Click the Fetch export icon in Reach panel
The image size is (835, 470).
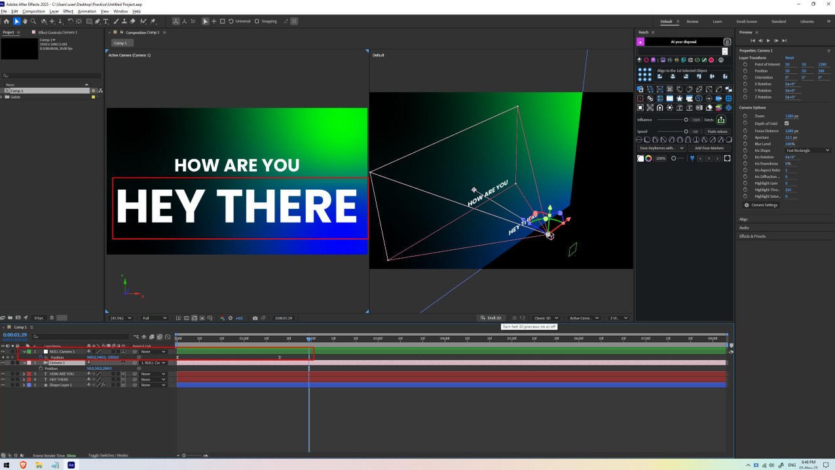[721, 120]
